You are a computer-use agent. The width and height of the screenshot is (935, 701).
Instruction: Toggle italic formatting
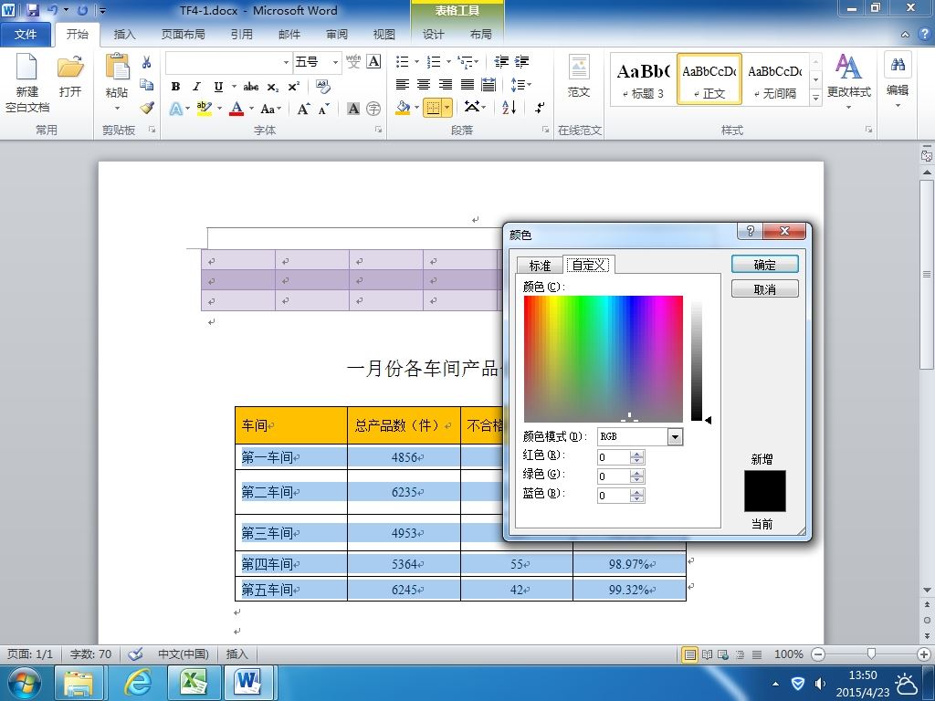click(196, 87)
